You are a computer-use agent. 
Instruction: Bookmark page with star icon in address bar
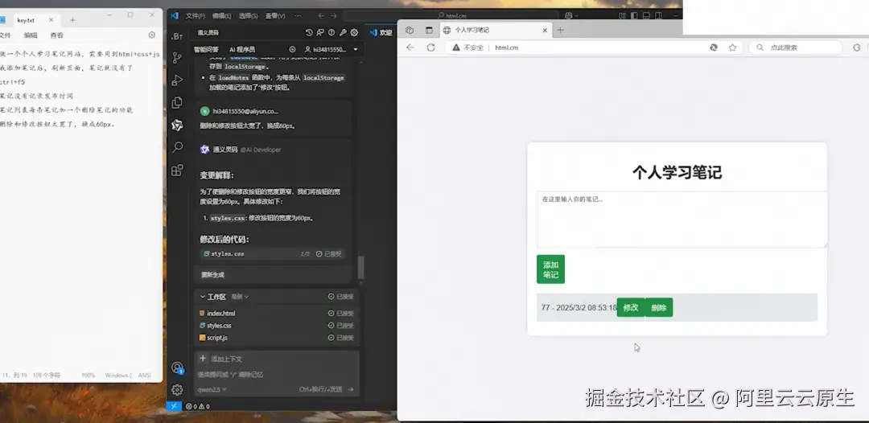click(x=732, y=47)
